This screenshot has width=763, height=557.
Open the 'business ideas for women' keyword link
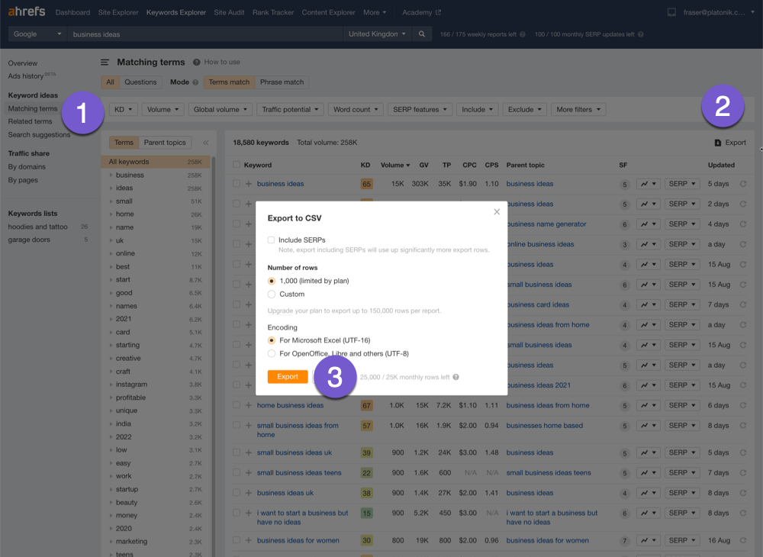[x=298, y=540]
